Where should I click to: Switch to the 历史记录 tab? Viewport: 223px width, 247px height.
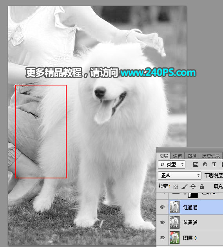211,156
